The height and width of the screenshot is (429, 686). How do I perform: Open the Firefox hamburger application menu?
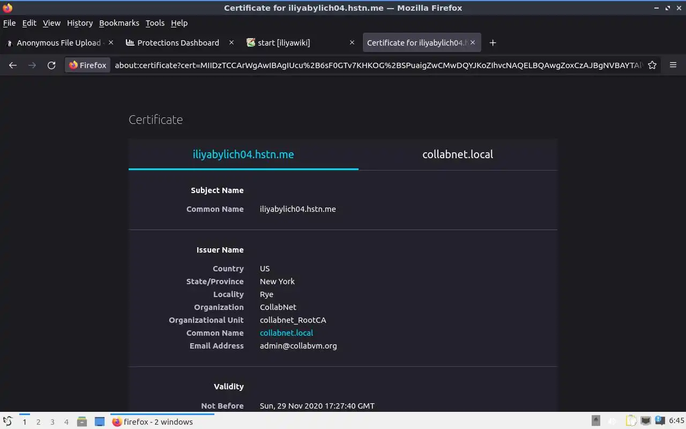coord(673,65)
